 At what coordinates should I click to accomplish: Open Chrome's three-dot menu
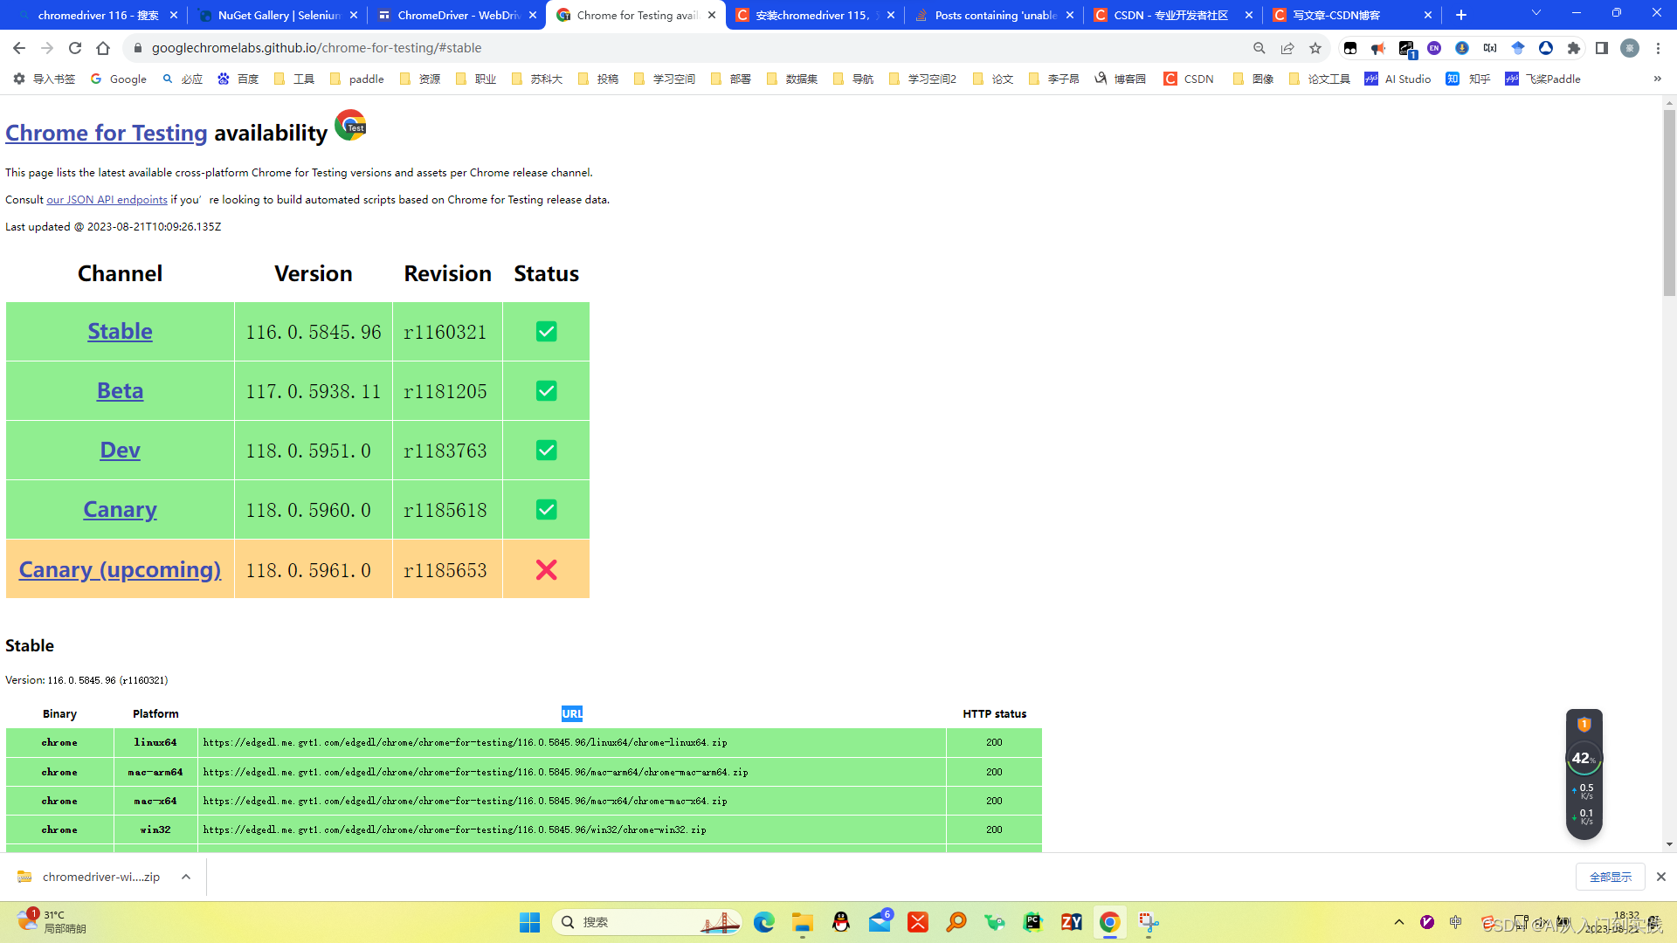(x=1658, y=48)
